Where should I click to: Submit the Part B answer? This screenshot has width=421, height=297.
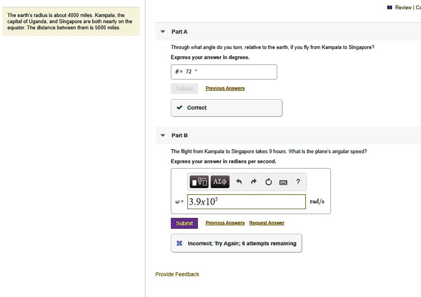coord(184,223)
